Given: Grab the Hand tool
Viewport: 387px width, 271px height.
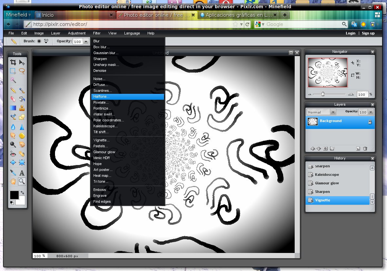Looking at the screenshot, I should [x=13, y=181].
